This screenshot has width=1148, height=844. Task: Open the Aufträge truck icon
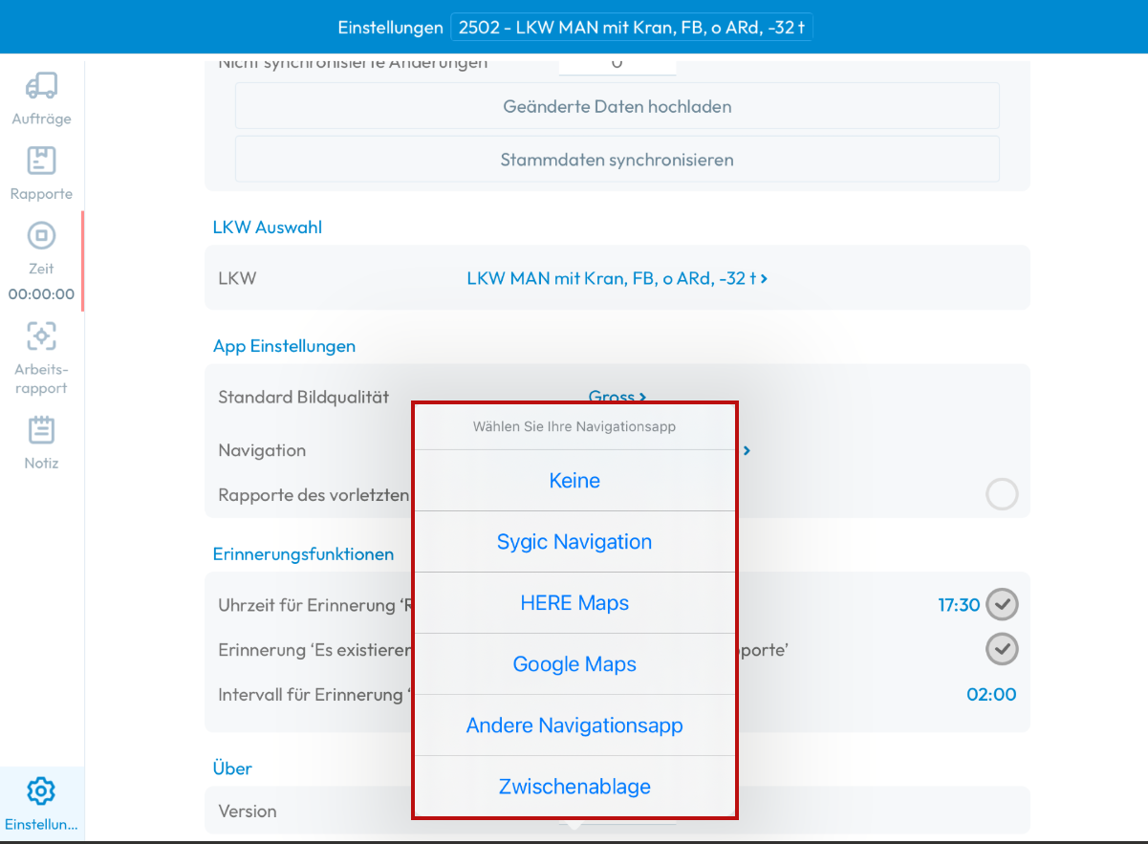pyautogui.click(x=41, y=86)
